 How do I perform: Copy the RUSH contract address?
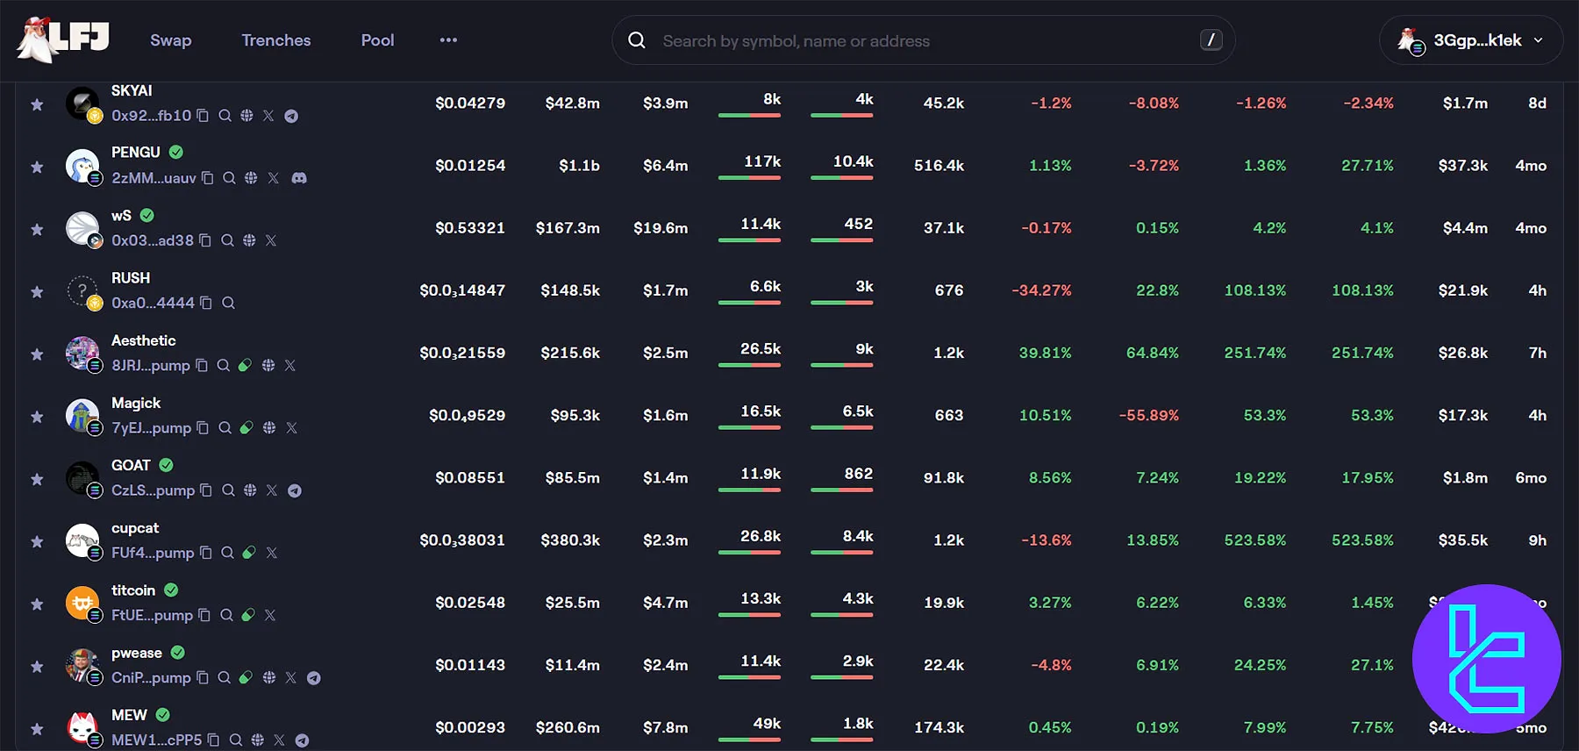click(x=206, y=303)
